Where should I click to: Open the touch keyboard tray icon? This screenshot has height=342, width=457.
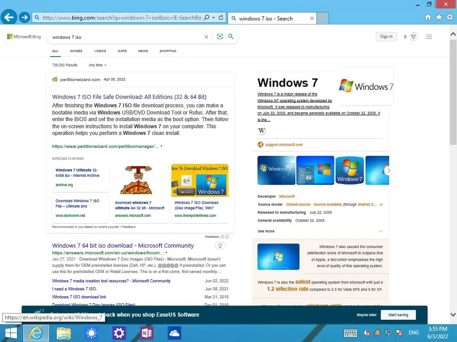[350, 333]
